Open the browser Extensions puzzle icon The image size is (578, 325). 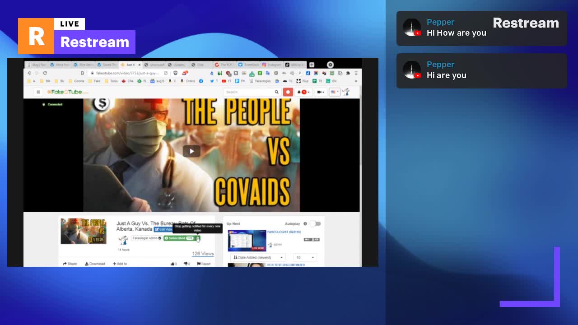(x=348, y=73)
